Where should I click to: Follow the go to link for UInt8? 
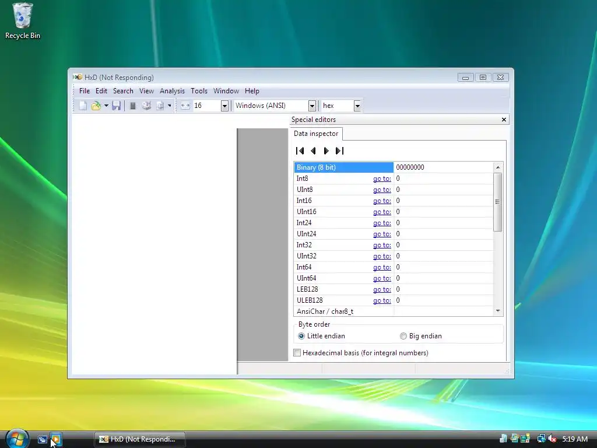tap(382, 190)
